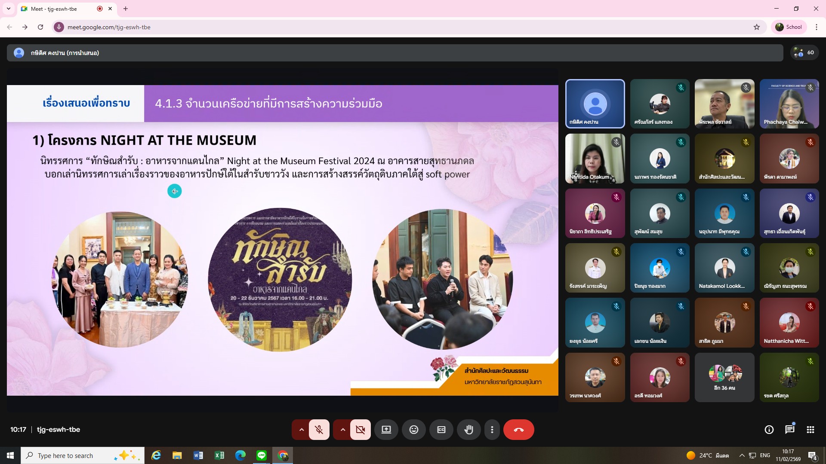The height and width of the screenshot is (464, 826).
Task: Toggle the turned-off camera button
Action: click(360, 430)
